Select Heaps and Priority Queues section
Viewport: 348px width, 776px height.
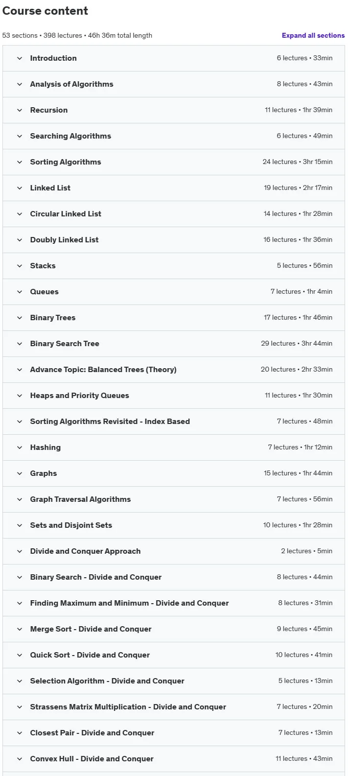[174, 396]
